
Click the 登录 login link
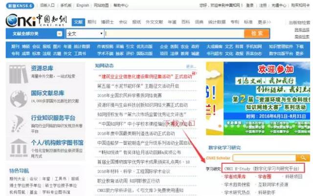[x=250, y=5]
